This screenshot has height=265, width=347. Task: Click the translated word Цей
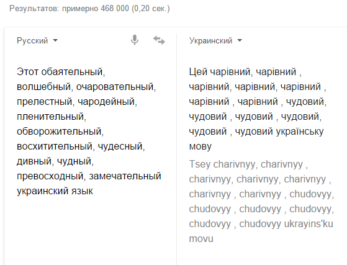pyautogui.click(x=198, y=72)
